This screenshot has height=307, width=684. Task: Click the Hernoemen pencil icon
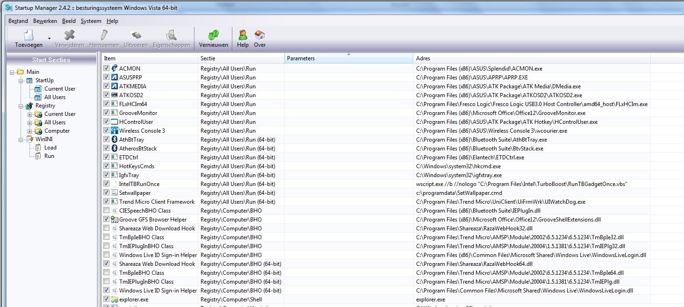[104, 35]
